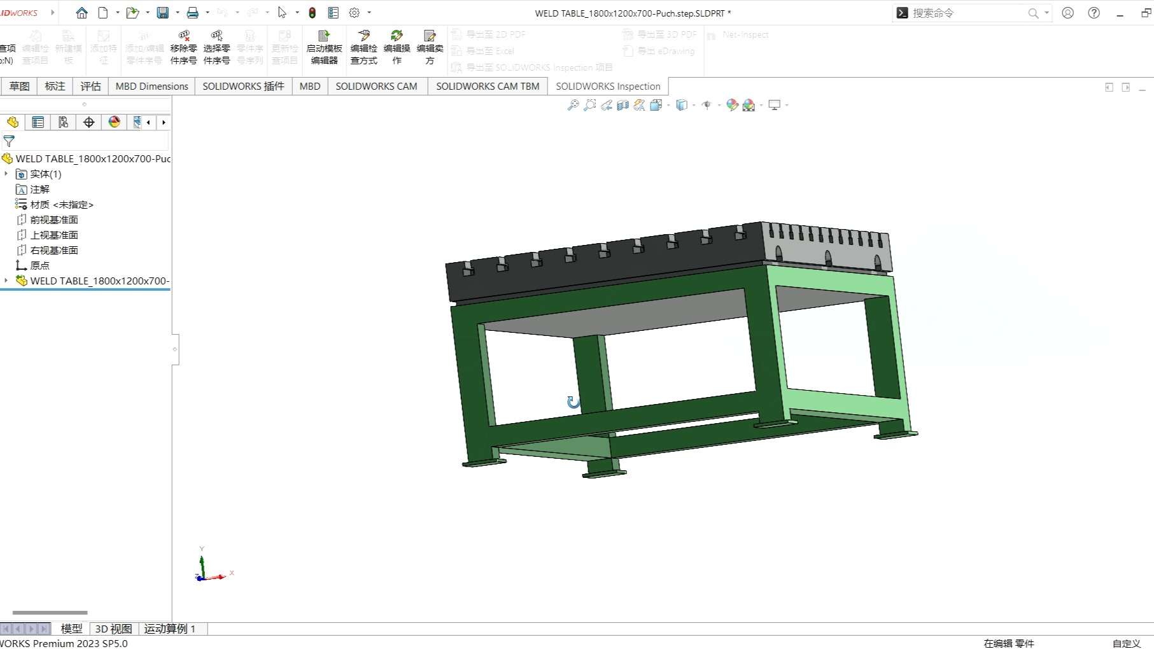Click Select Balloon (选择零件序号)
The image size is (1154, 649).
[216, 47]
